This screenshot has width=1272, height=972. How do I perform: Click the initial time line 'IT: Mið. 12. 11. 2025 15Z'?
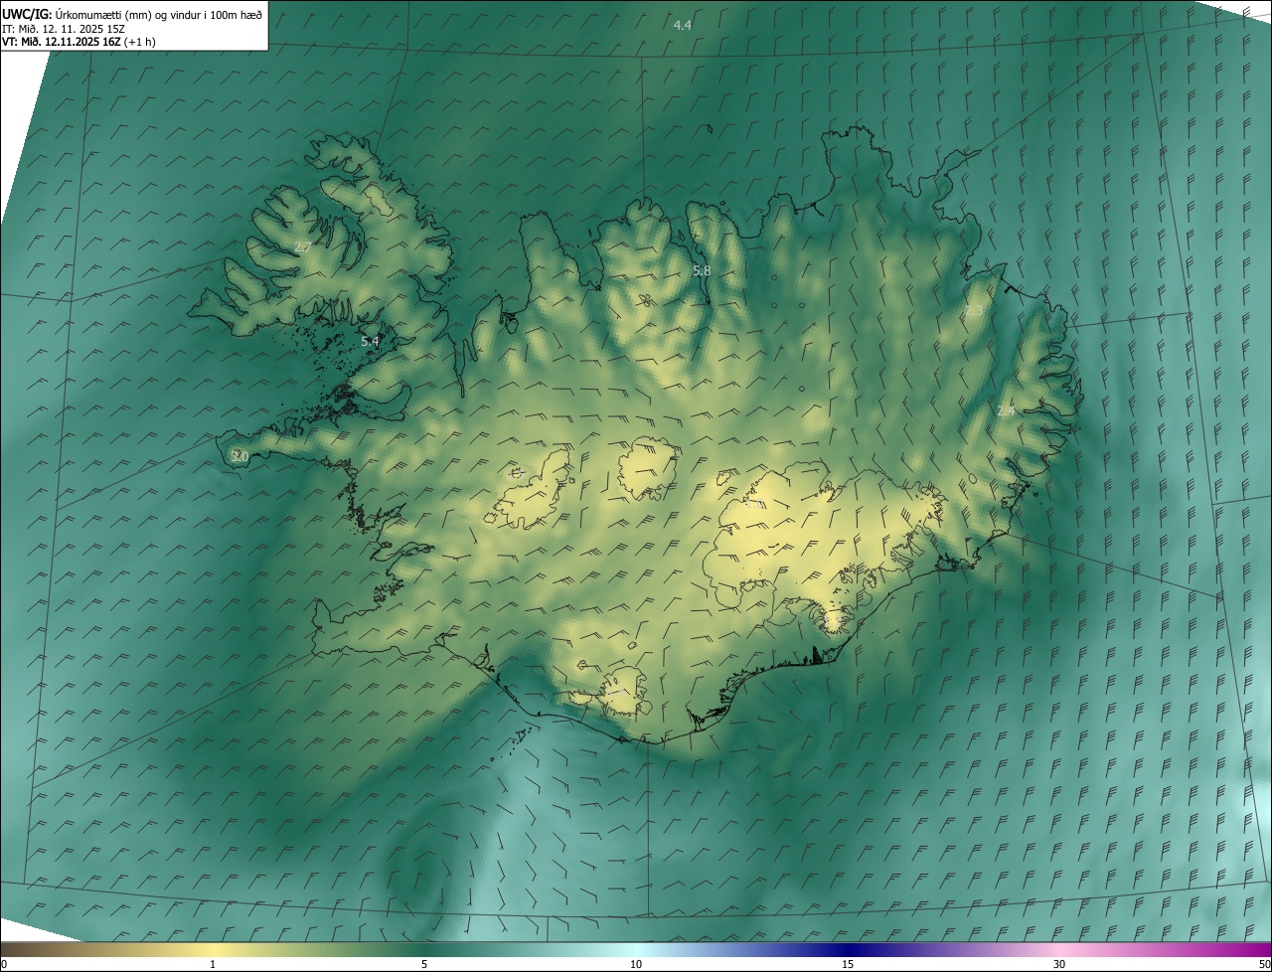[x=64, y=29]
